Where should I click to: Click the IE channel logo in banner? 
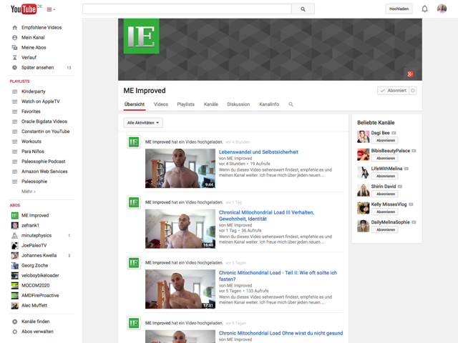pos(142,36)
